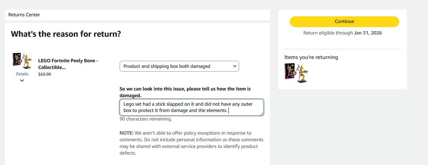Click the LEGO Fortnite Peely Bone product title
The image size is (428, 165).
68,64
